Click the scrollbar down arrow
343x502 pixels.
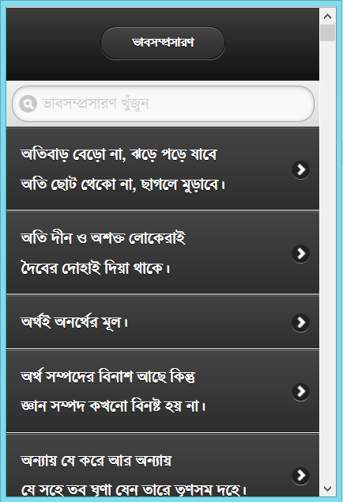click(x=327, y=489)
